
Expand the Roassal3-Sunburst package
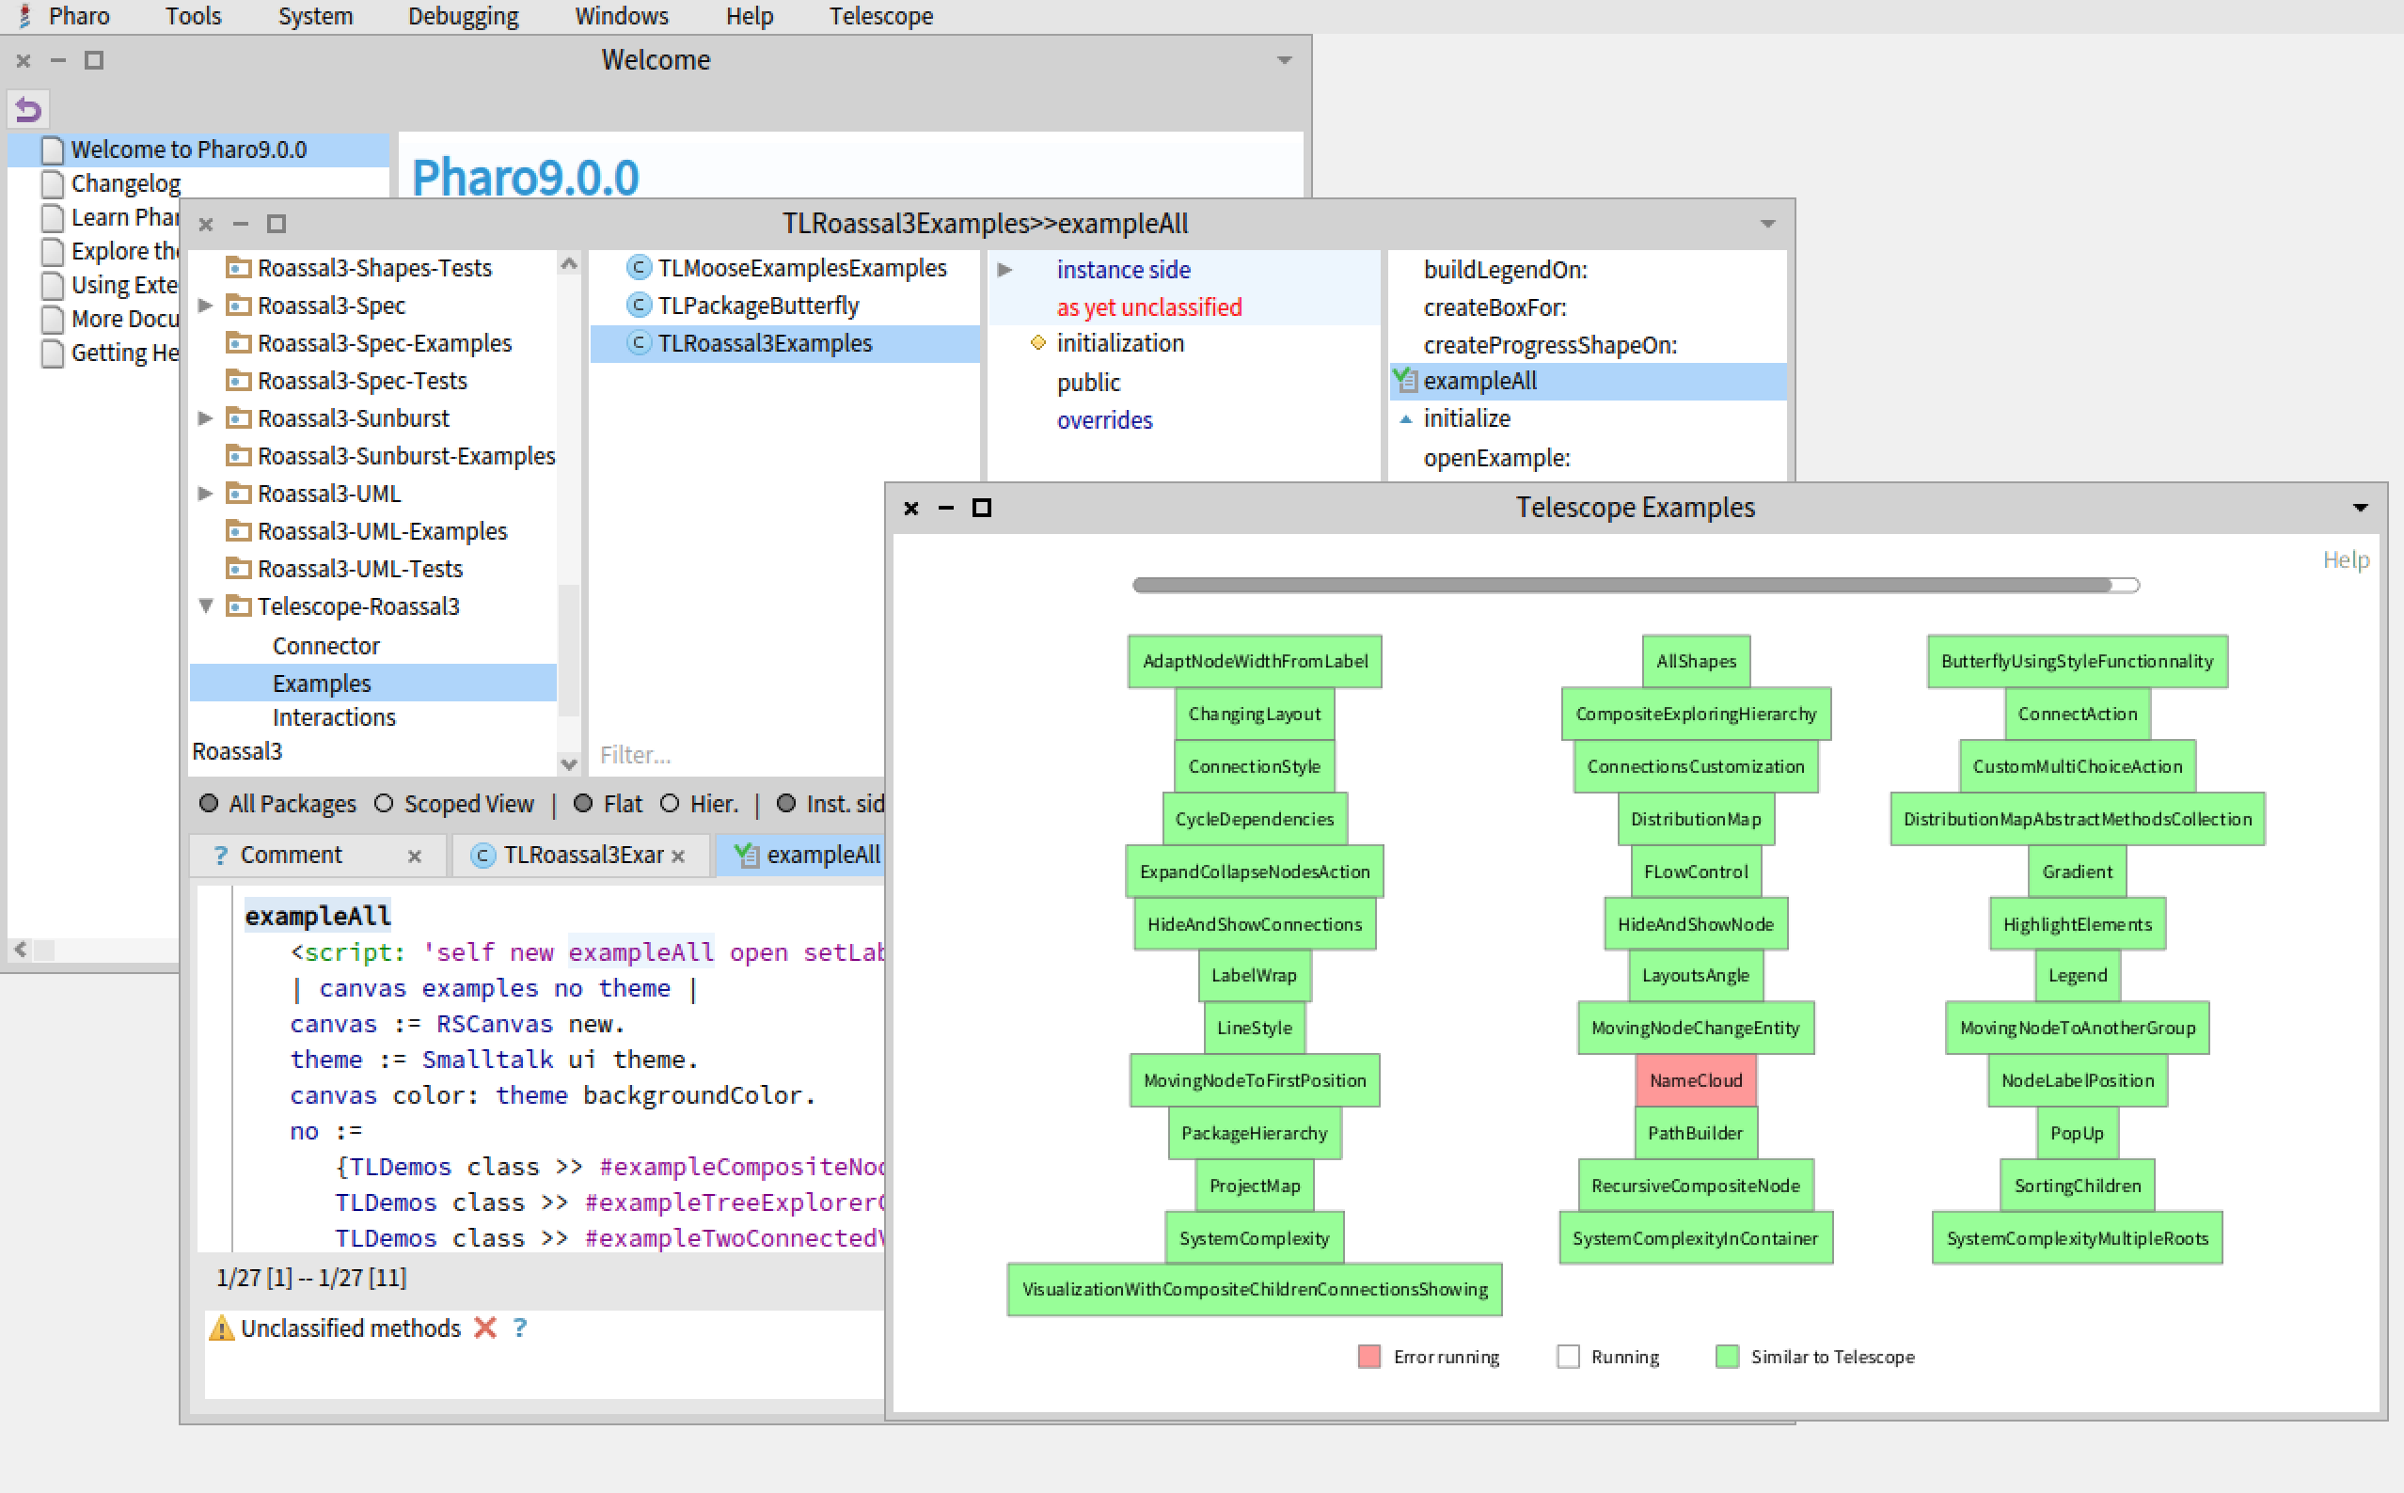205,418
